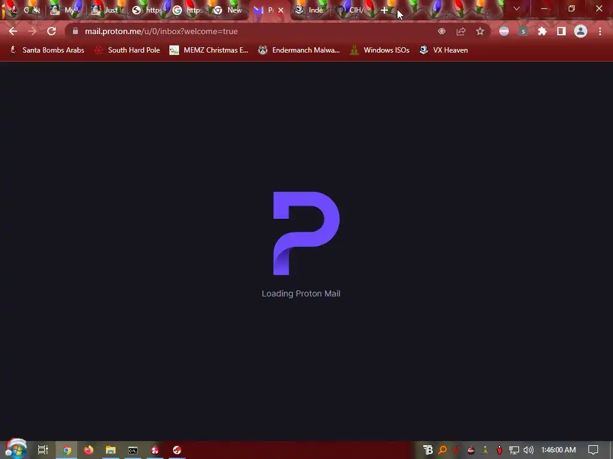Click the red checkmark tray icon

(x=456, y=450)
